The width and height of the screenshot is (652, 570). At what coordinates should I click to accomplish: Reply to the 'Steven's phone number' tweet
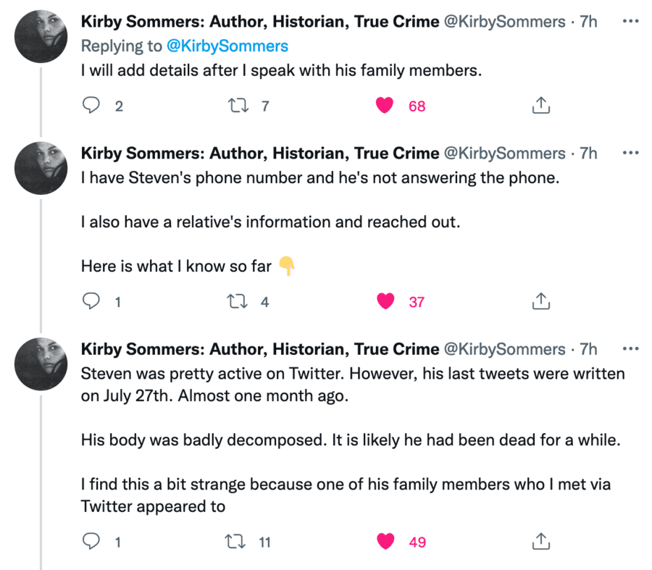pos(91,301)
